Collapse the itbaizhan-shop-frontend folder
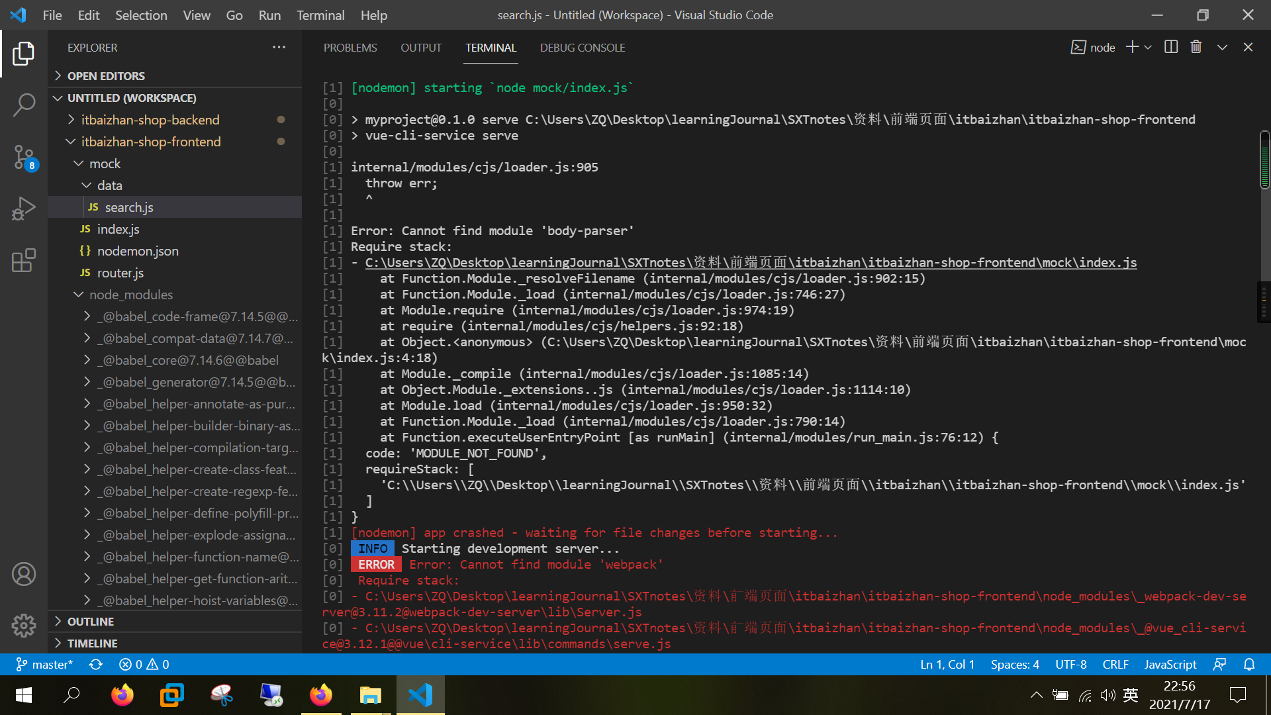The image size is (1271, 715). point(175,142)
